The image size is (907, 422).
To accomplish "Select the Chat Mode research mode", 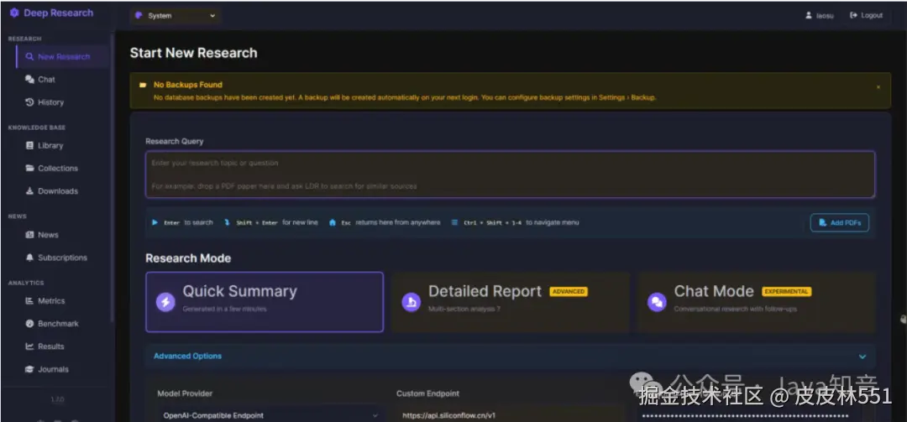I will point(756,302).
